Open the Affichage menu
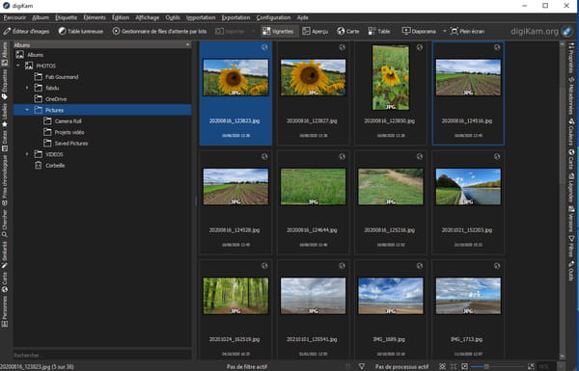 tap(147, 17)
